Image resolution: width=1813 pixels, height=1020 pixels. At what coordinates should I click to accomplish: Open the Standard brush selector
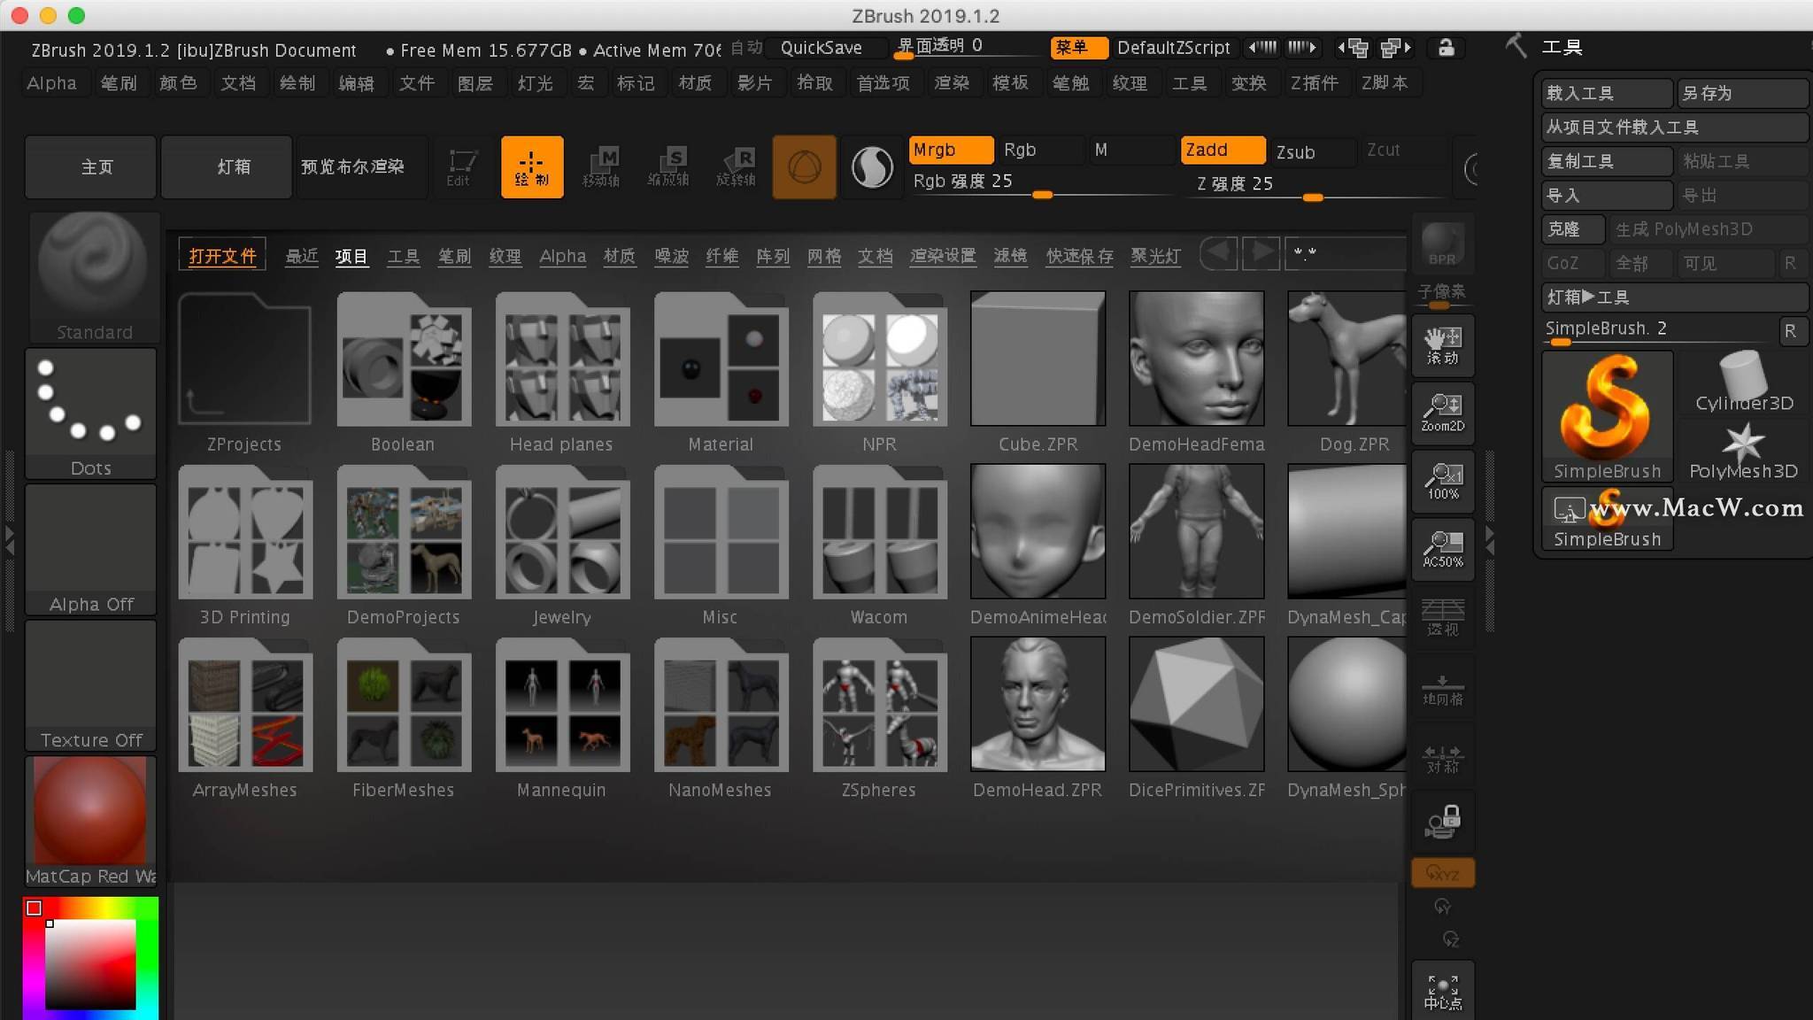pyautogui.click(x=93, y=277)
